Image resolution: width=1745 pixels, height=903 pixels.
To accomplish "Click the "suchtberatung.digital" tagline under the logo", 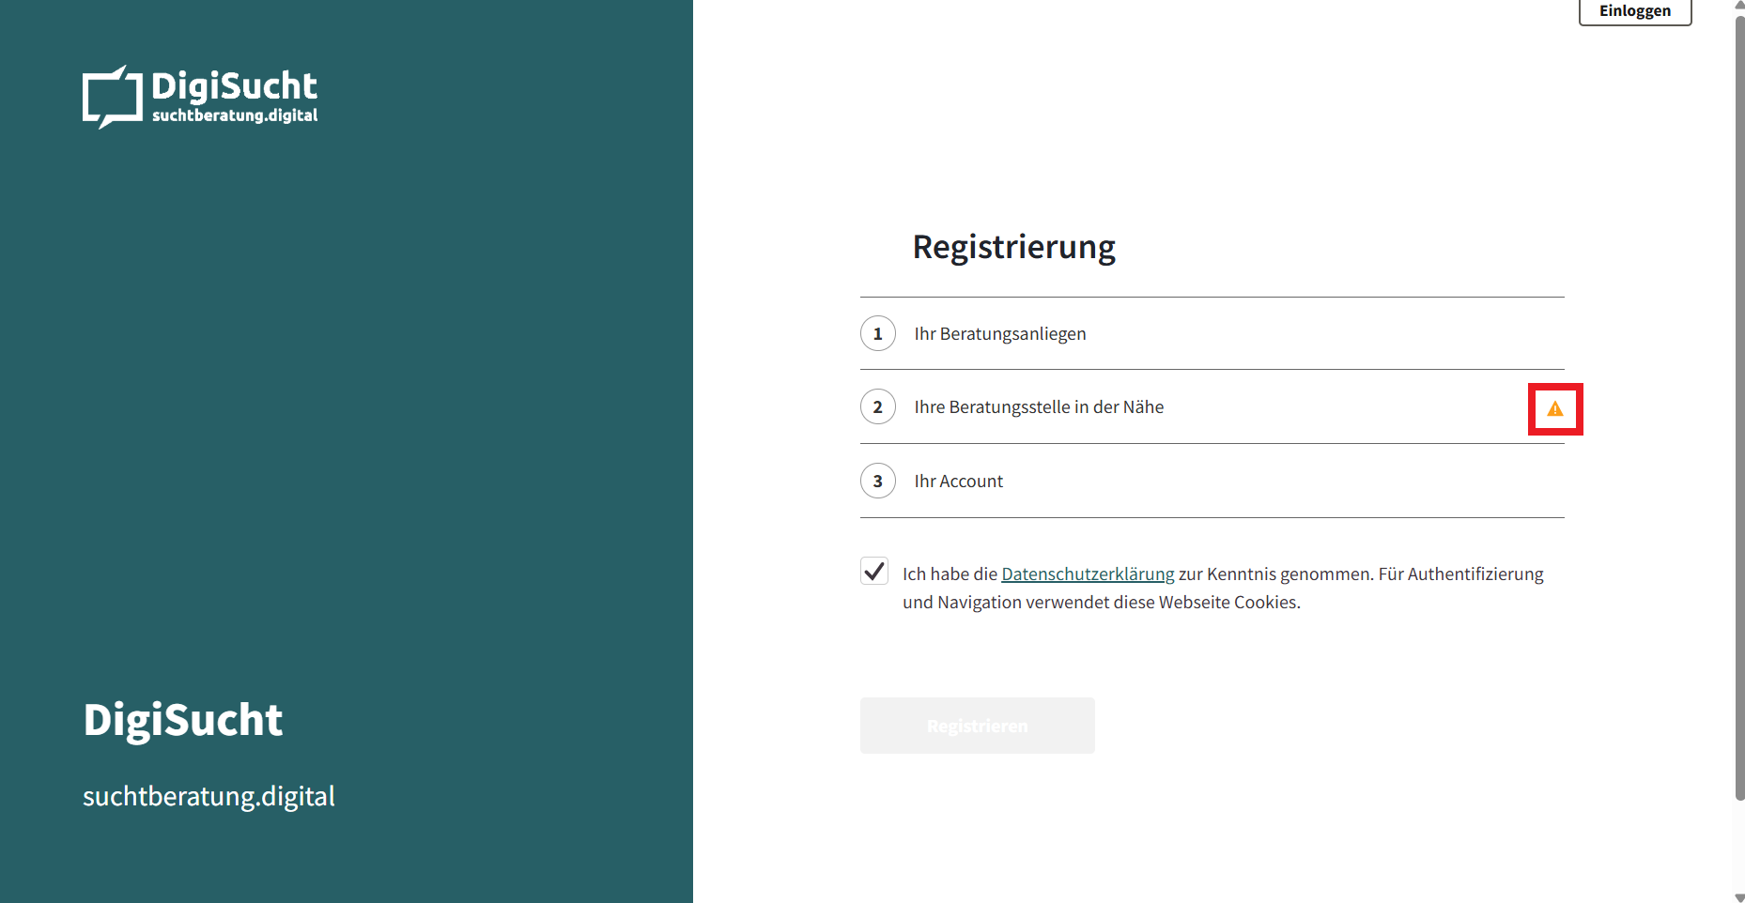I will pyautogui.click(x=235, y=115).
